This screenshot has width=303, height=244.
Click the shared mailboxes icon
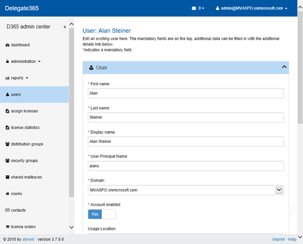[8, 177]
